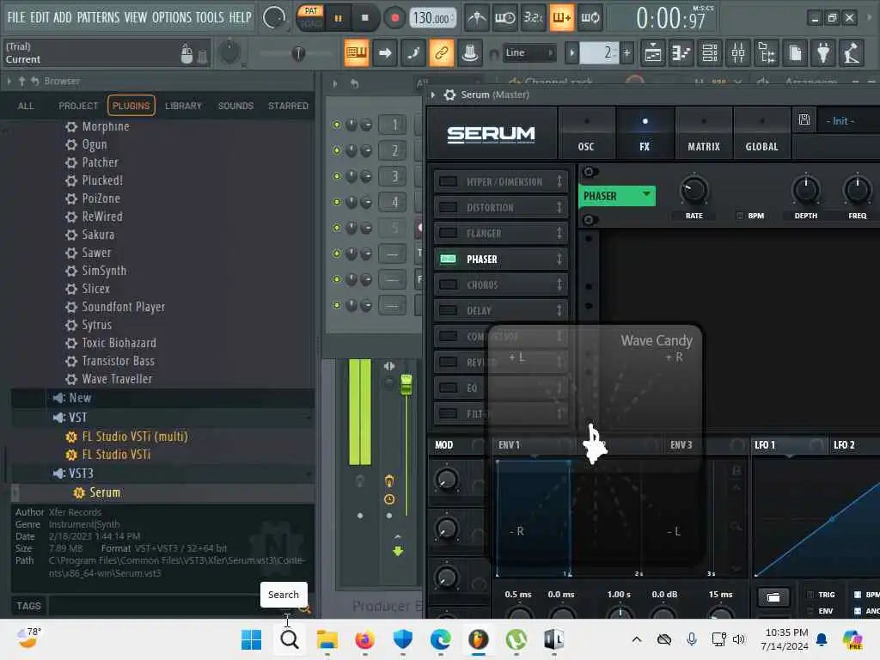Click the right-arrow step icon in toolbar
The width and height of the screenshot is (880, 660).
tap(385, 52)
